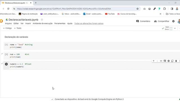
Task: Move cell down with arrow icon
Action: (157, 61)
